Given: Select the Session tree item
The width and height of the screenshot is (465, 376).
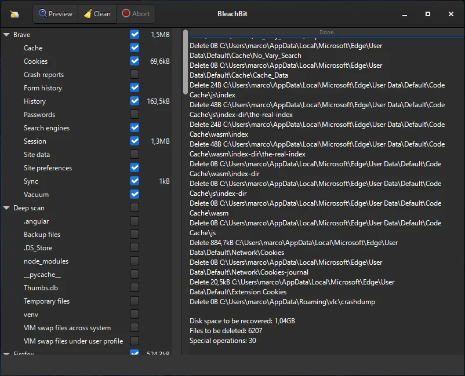Looking at the screenshot, I should point(35,141).
